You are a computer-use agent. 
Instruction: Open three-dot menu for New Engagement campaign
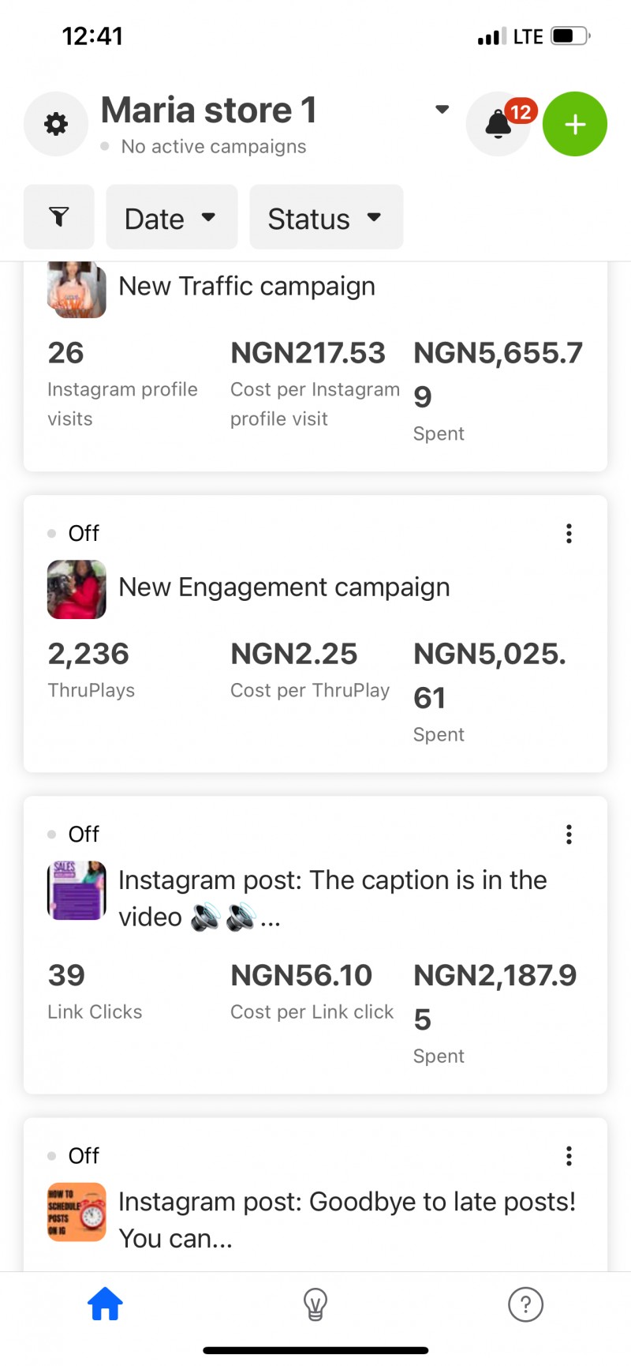click(x=569, y=534)
